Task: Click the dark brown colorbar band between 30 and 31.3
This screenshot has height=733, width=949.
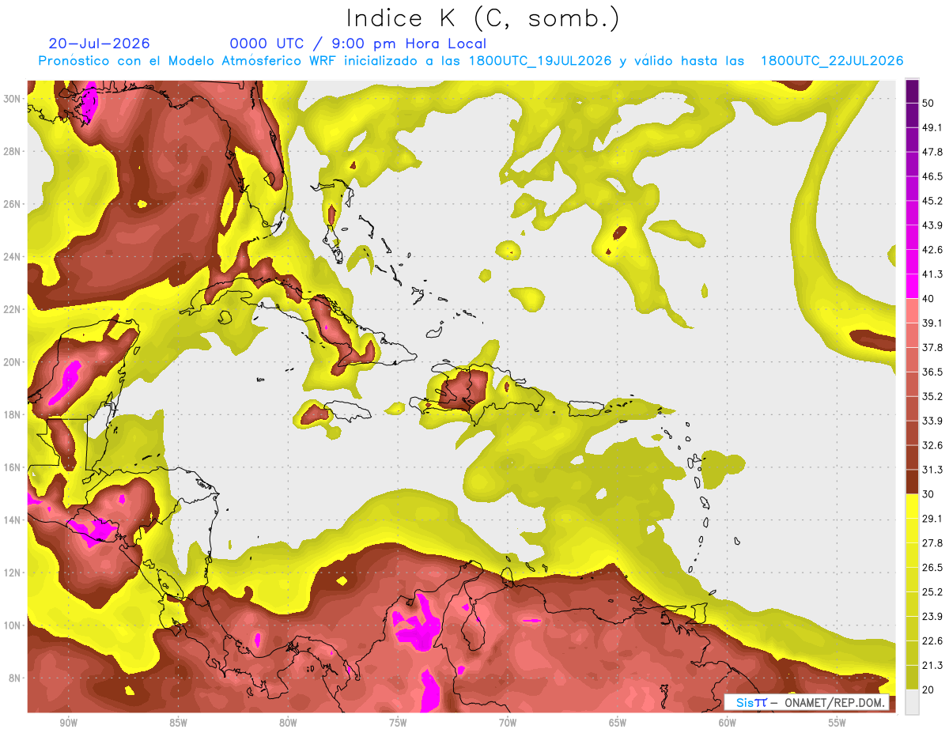Action: [x=912, y=482]
